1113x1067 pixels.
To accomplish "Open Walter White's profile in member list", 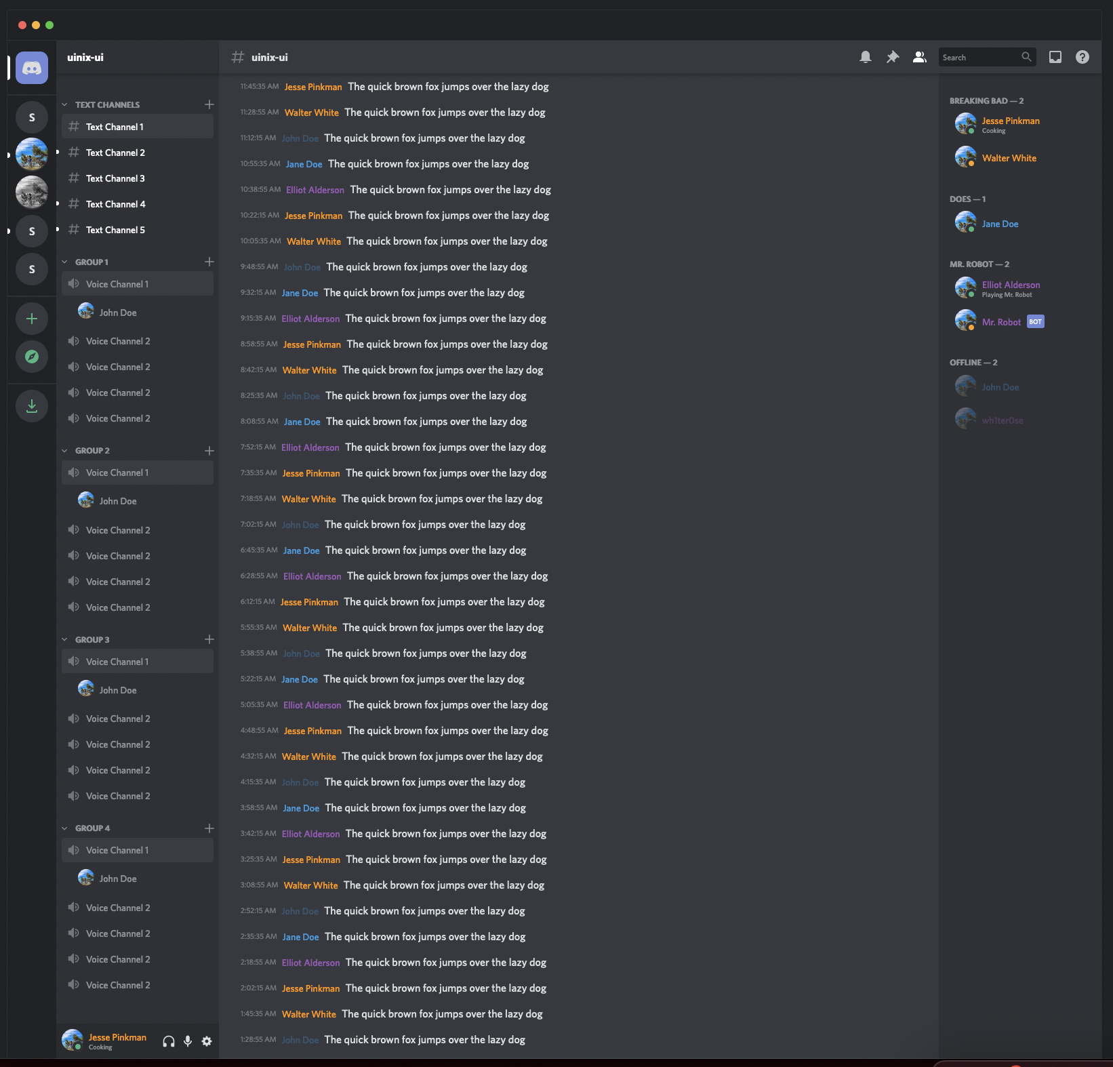I will coord(1009,157).
